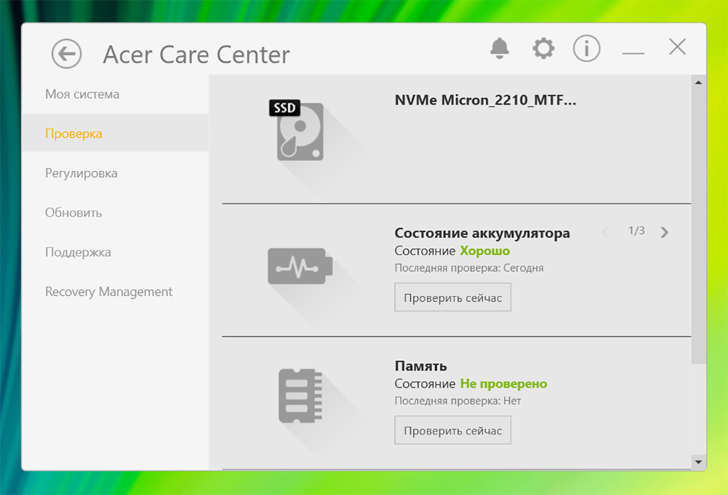
Task: Click the scrollbar down arrow
Action: pyautogui.click(x=698, y=462)
